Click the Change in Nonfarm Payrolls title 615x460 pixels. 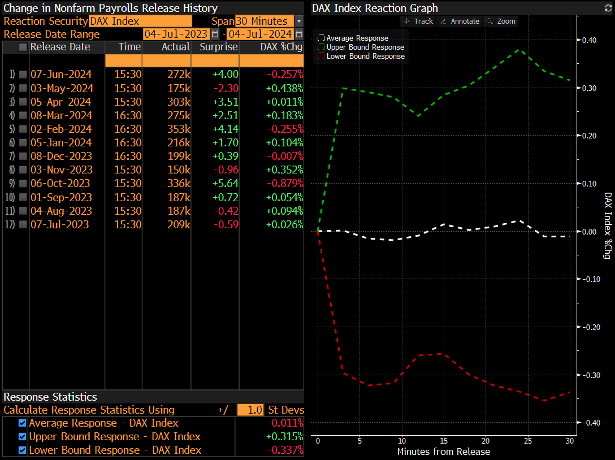pos(110,8)
